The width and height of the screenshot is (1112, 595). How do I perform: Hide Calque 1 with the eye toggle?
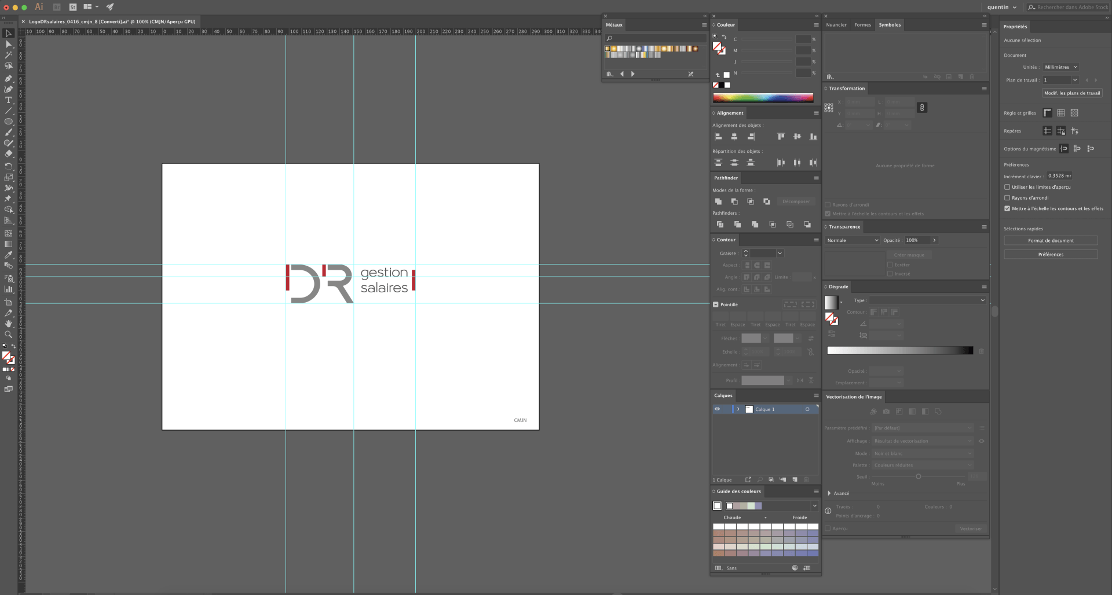[x=717, y=409]
